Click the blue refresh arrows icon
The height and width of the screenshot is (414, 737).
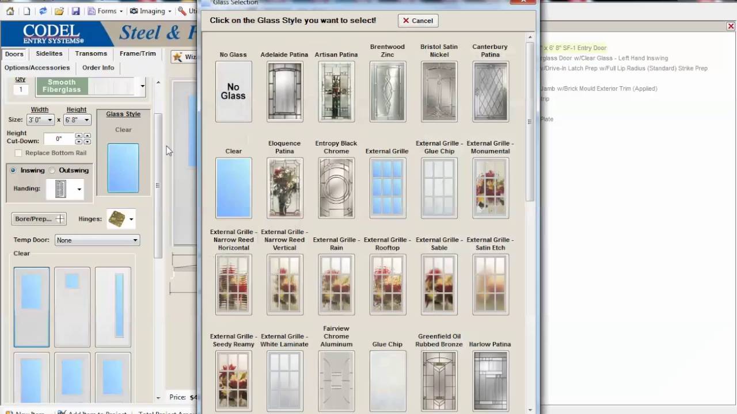click(43, 11)
